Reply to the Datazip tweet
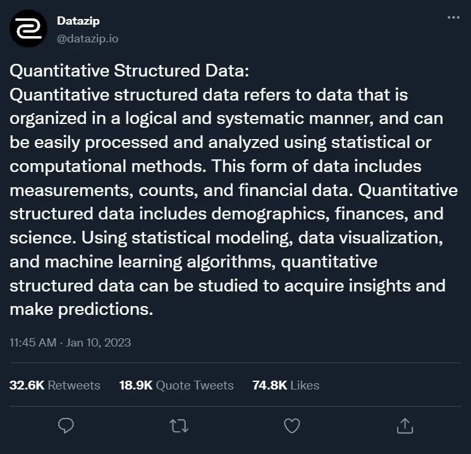Viewport: 471px width, 454px height. [66, 426]
